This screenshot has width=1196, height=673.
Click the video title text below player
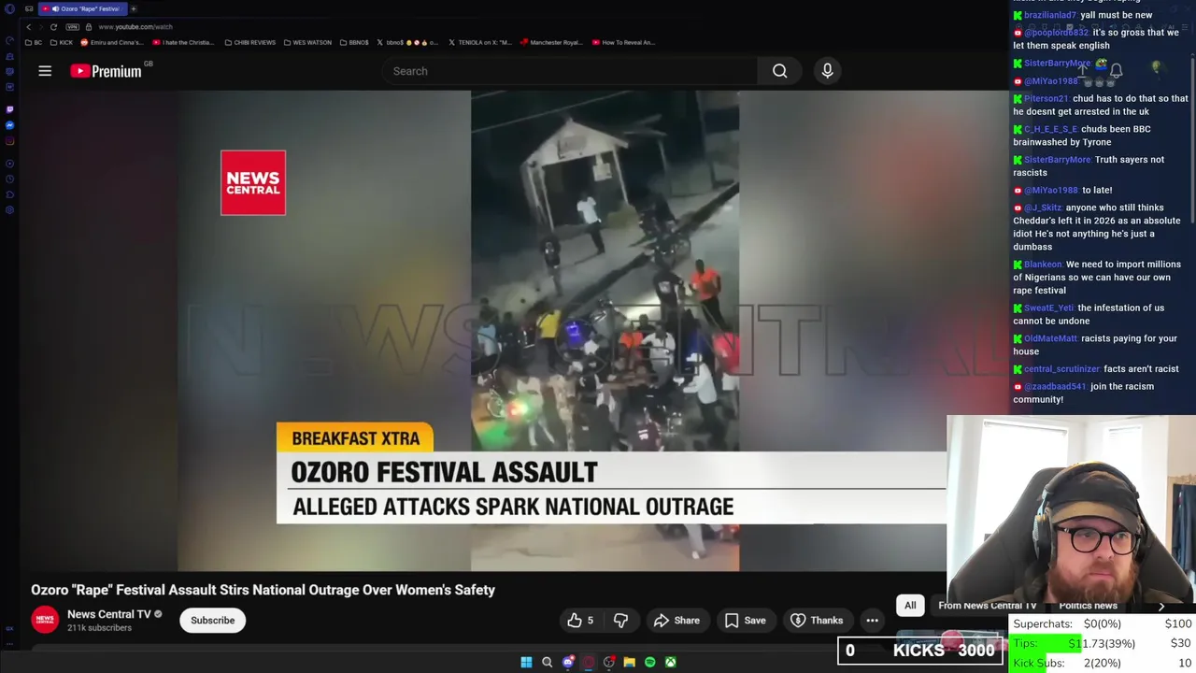click(263, 590)
